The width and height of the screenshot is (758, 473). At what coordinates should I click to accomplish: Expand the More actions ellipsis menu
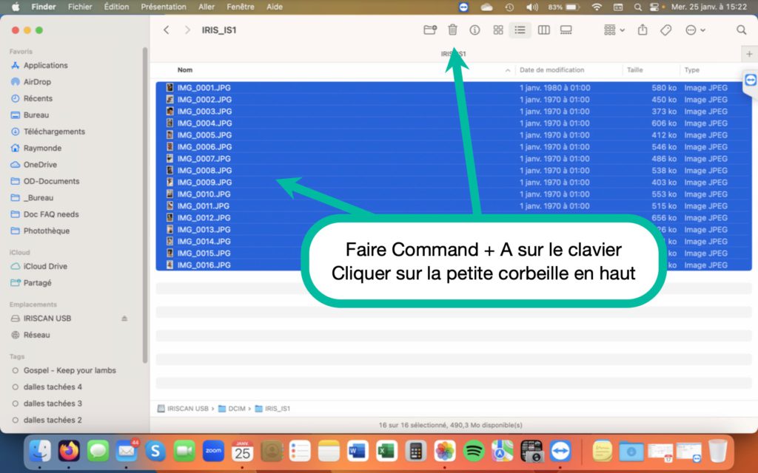pyautogui.click(x=695, y=30)
